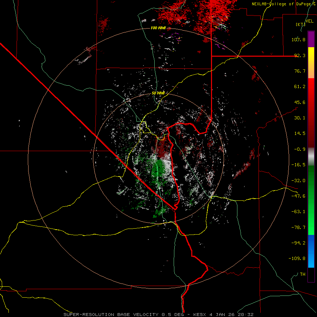The height and width of the screenshot is (317, 317).
Task: Click the -32.0 scale value
Action: pos(298,181)
